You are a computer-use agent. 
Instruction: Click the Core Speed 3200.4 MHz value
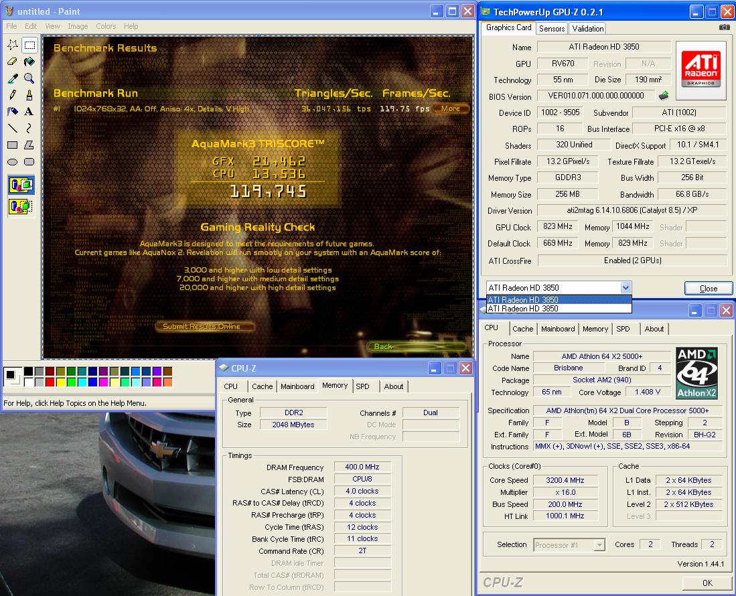click(x=565, y=480)
